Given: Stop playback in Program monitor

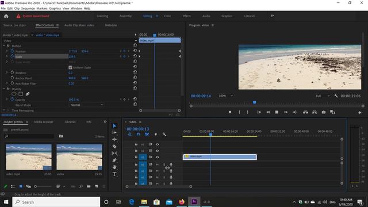Looking at the screenshot, I should (277, 112).
